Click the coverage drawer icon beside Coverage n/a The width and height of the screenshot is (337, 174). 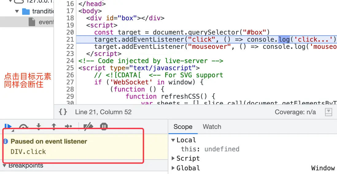[328, 112]
